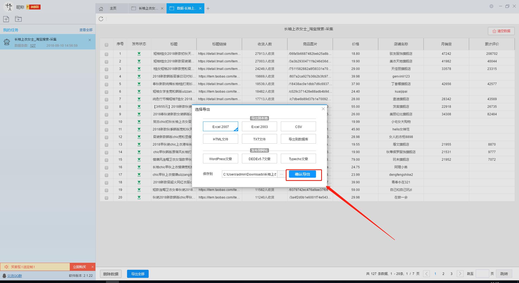Image resolution: width=519 pixels, height=283 pixels.
Task: Choose Typecho文章 publish option
Action: pyautogui.click(x=298, y=159)
